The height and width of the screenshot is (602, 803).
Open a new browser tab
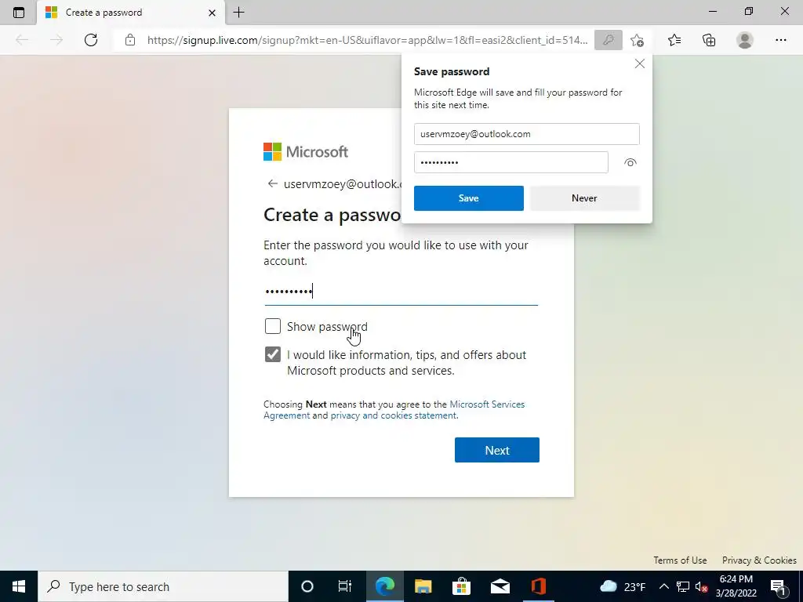click(238, 13)
